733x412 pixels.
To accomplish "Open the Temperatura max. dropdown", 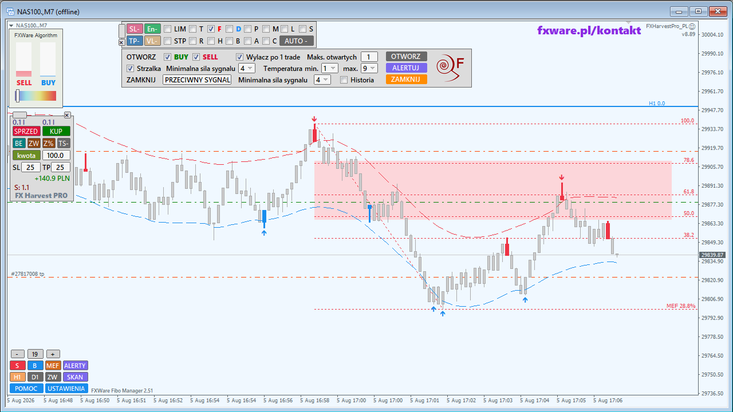I will [369, 68].
